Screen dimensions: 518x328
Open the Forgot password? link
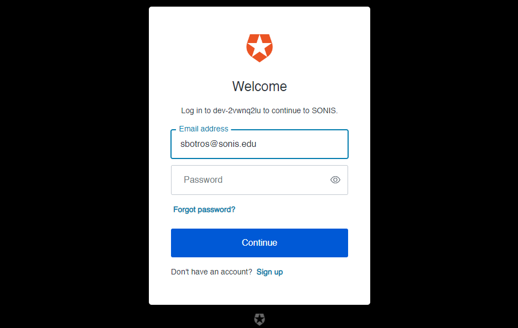(x=204, y=210)
